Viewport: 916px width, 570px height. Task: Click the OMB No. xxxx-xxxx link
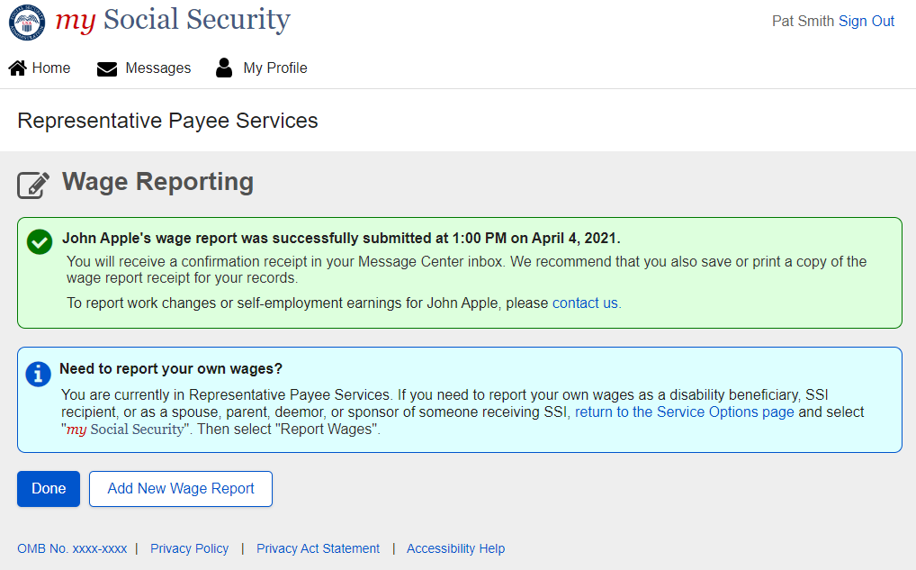[72, 548]
